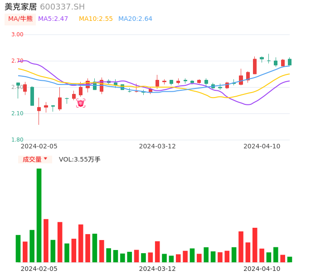Click the 美克家居 stock name title
Viewport: 311px width, 275px height.
(x=21, y=7)
